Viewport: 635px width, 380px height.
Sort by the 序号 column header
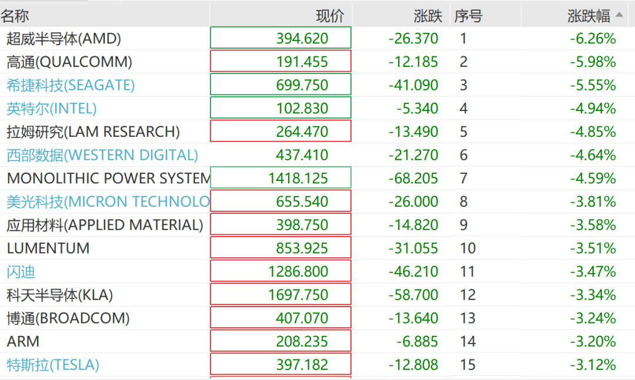click(x=468, y=16)
